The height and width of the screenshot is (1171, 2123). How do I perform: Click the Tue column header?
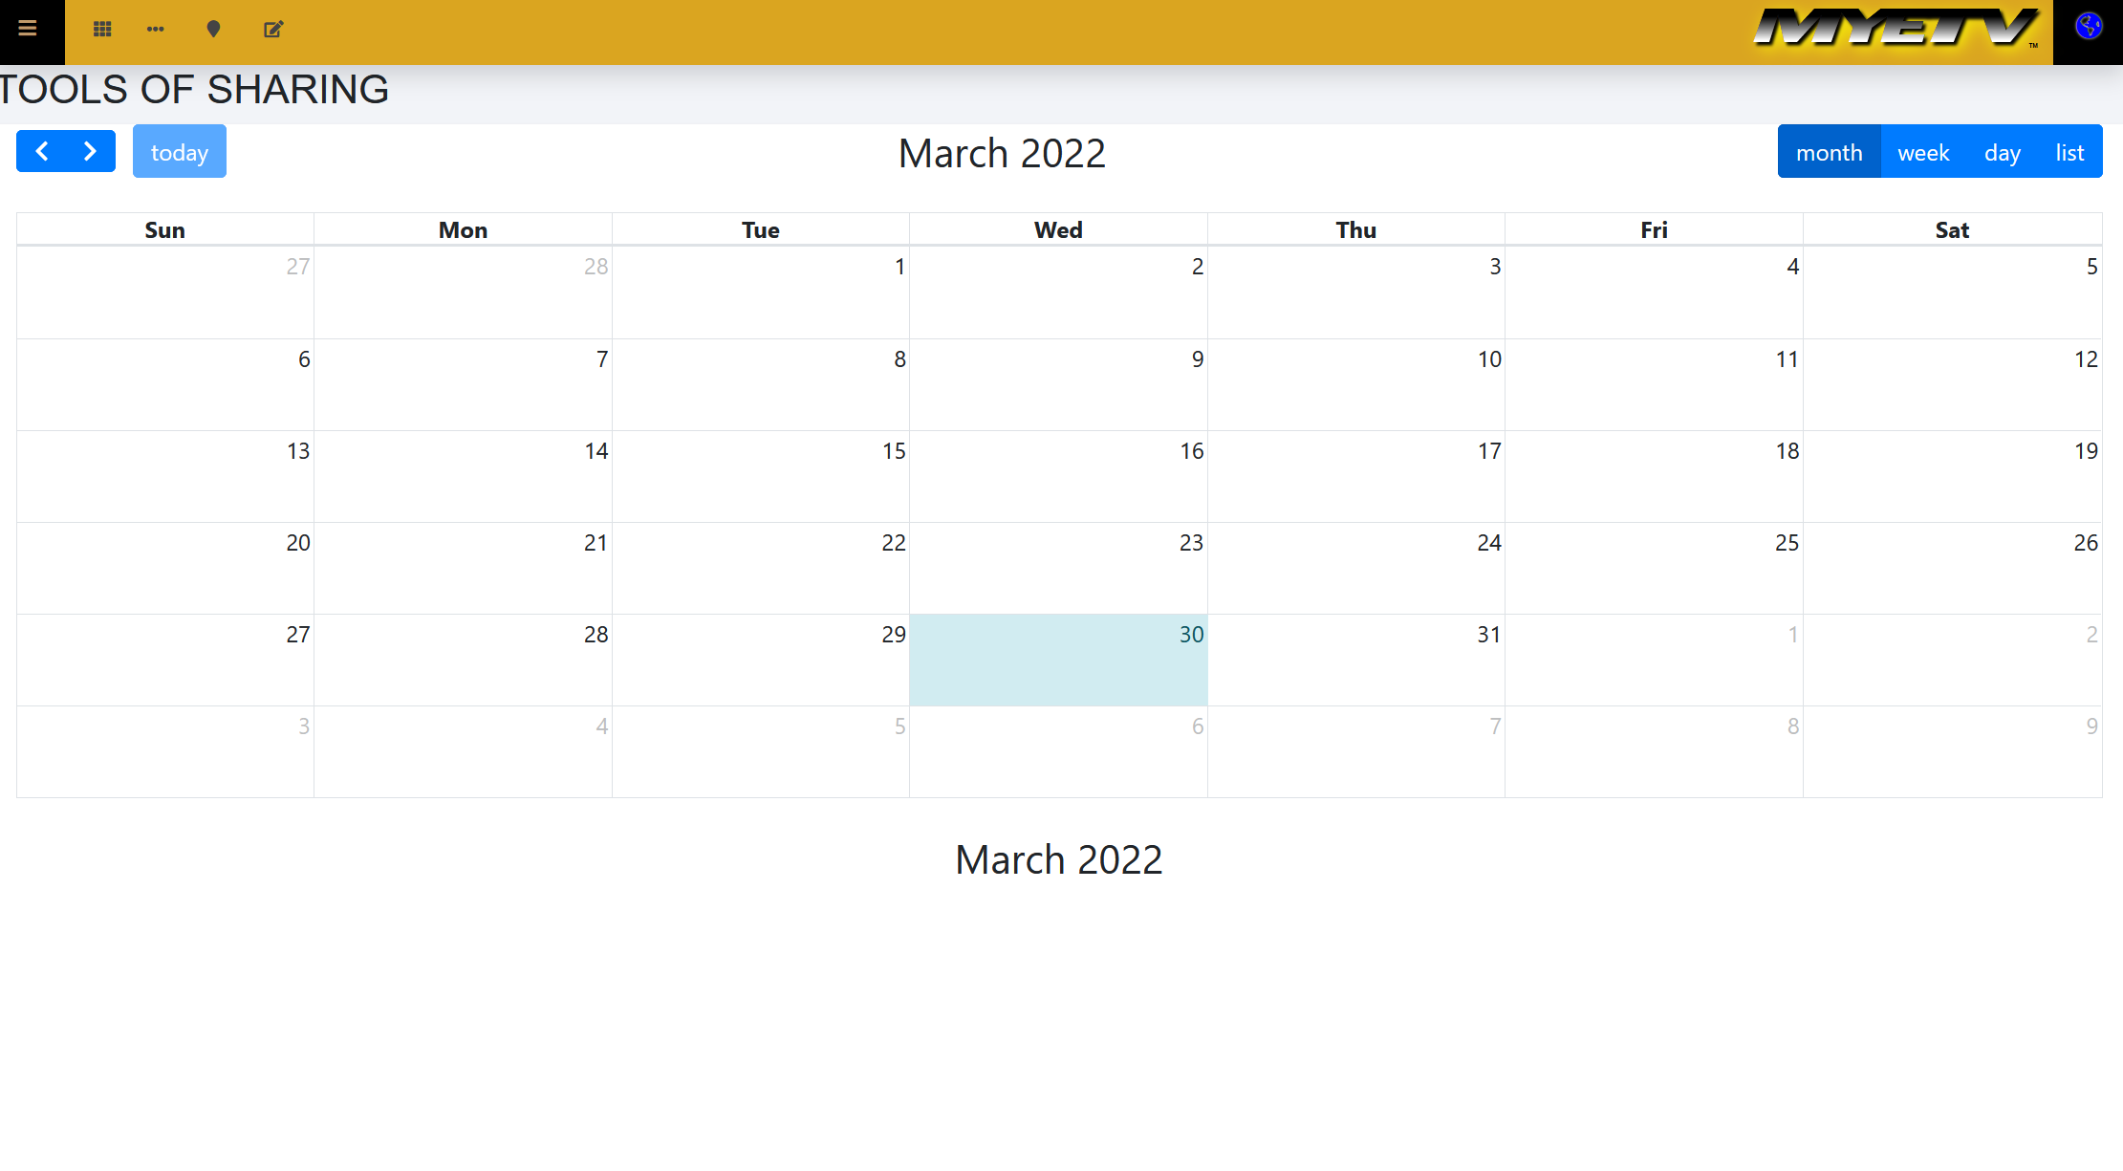coord(761,230)
